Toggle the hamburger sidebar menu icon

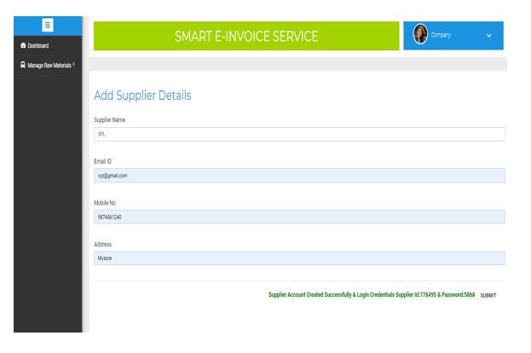click(x=48, y=25)
